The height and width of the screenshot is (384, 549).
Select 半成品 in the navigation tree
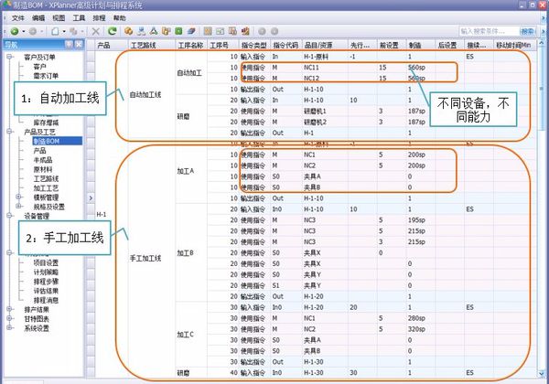[x=43, y=160]
